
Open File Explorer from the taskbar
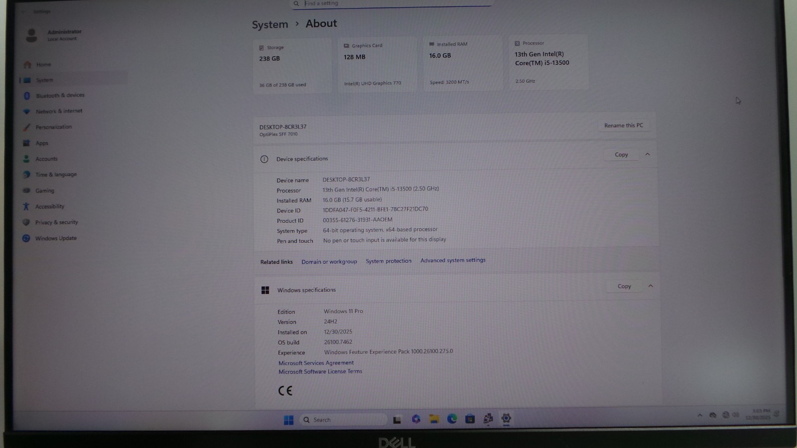coord(434,419)
